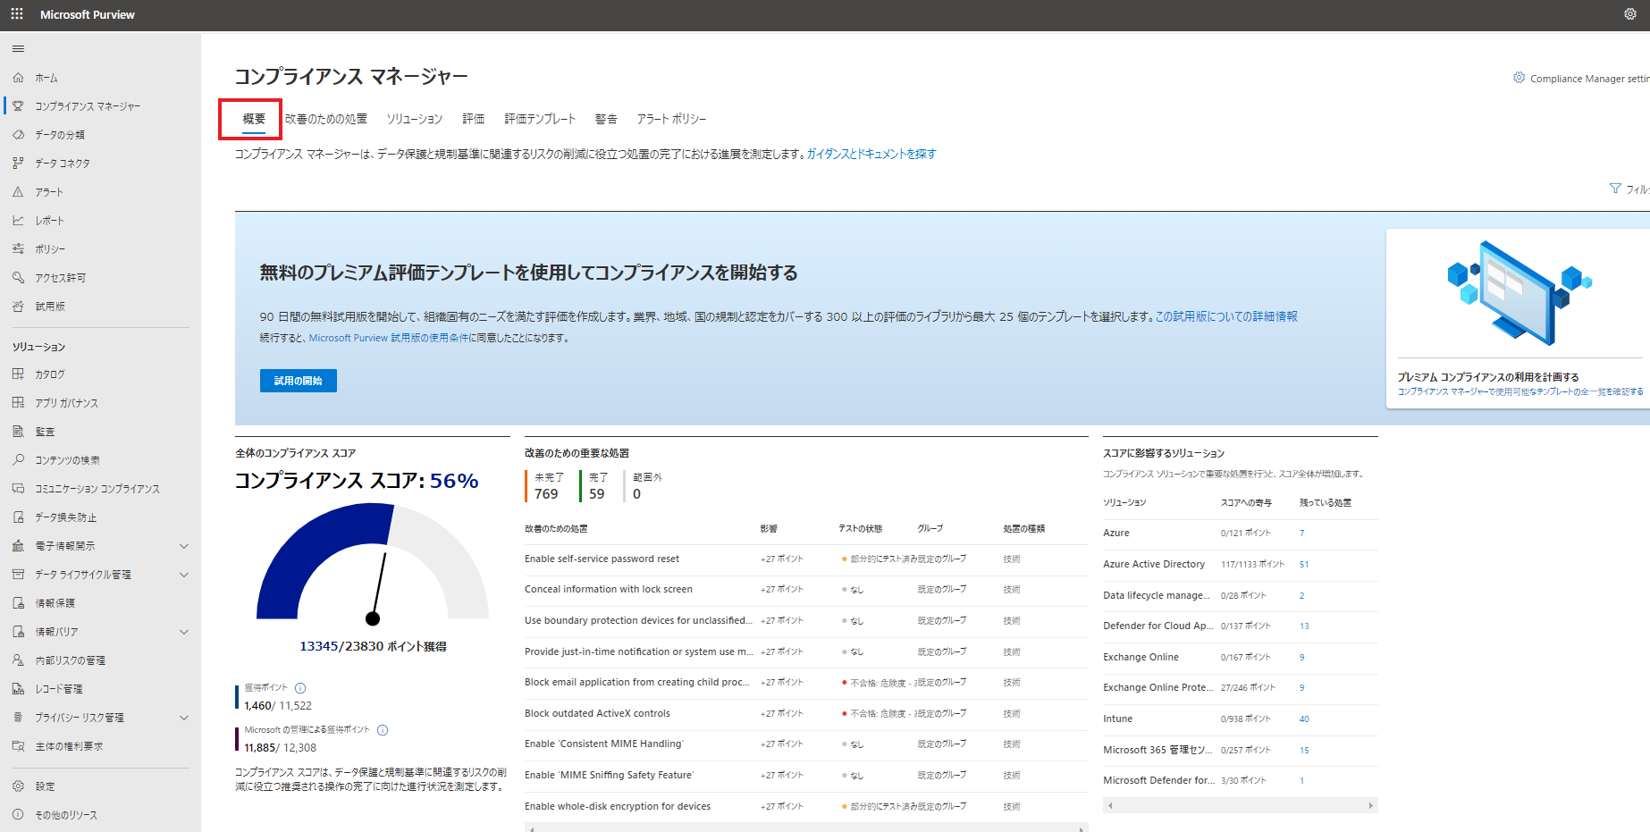Viewport: 1650px width, 832px height.
Task: Click the コンテンツの検索 magnifier icon
Action: 18,460
